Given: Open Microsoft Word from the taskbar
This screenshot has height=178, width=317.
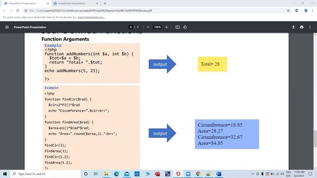Looking at the screenshot, I should click(219, 174).
